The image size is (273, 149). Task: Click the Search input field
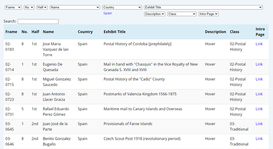click(x=38, y=22)
